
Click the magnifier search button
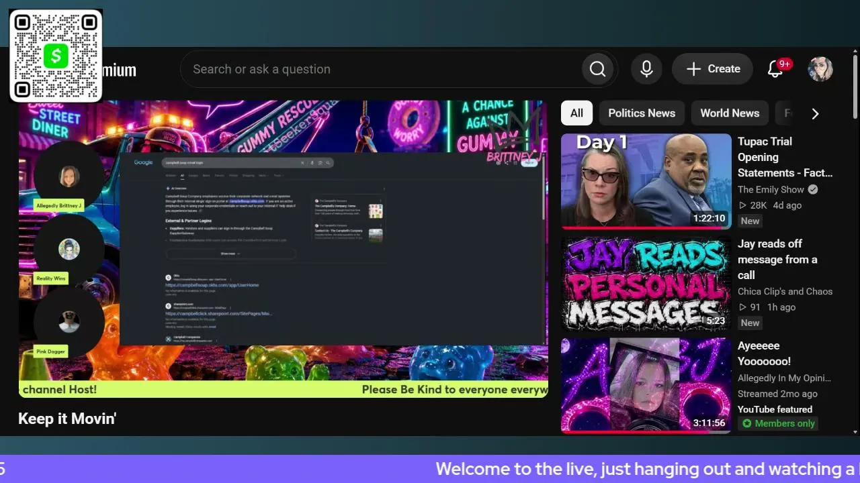597,69
